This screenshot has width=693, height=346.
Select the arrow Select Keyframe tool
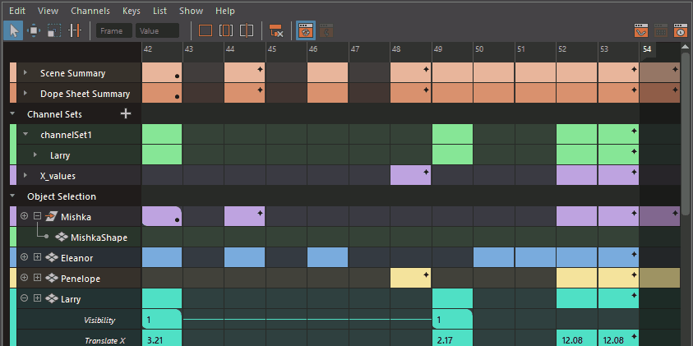(x=13, y=31)
